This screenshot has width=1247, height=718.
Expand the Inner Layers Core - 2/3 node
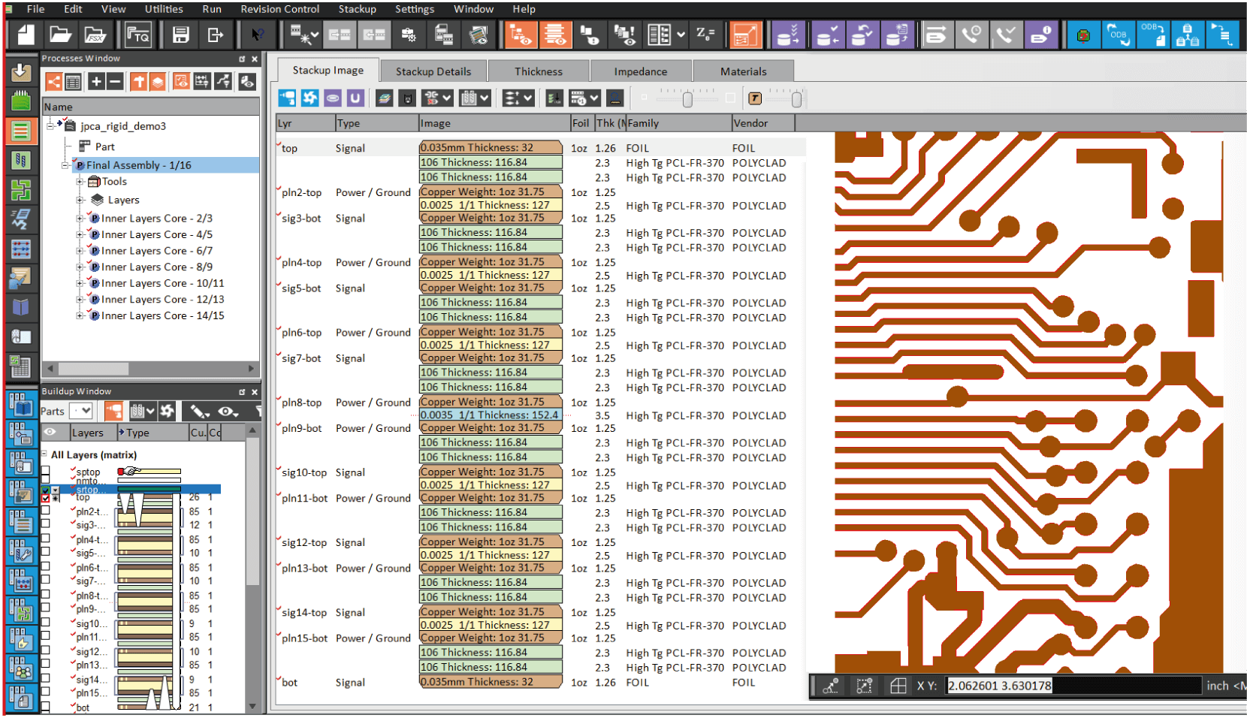[80, 218]
